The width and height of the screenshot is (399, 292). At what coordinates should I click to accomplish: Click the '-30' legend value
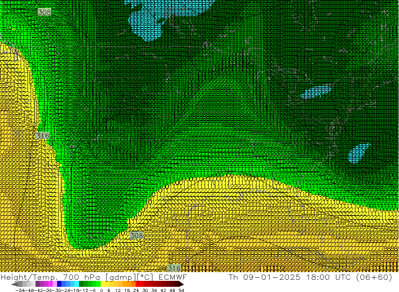57,290
